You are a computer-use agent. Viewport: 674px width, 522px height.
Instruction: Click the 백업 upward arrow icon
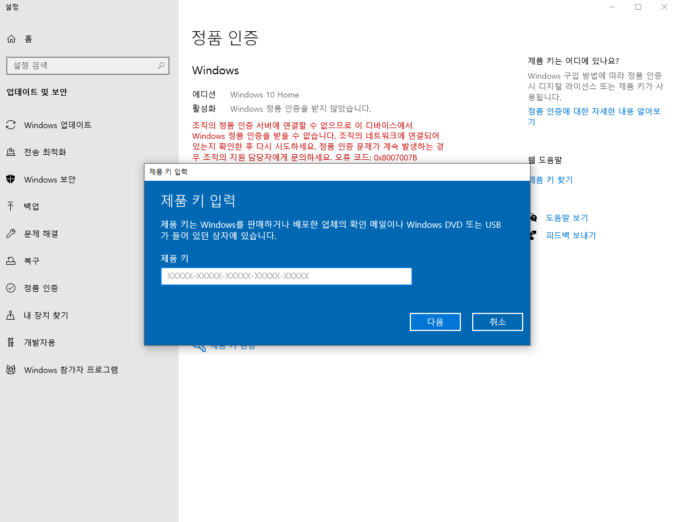[11, 206]
